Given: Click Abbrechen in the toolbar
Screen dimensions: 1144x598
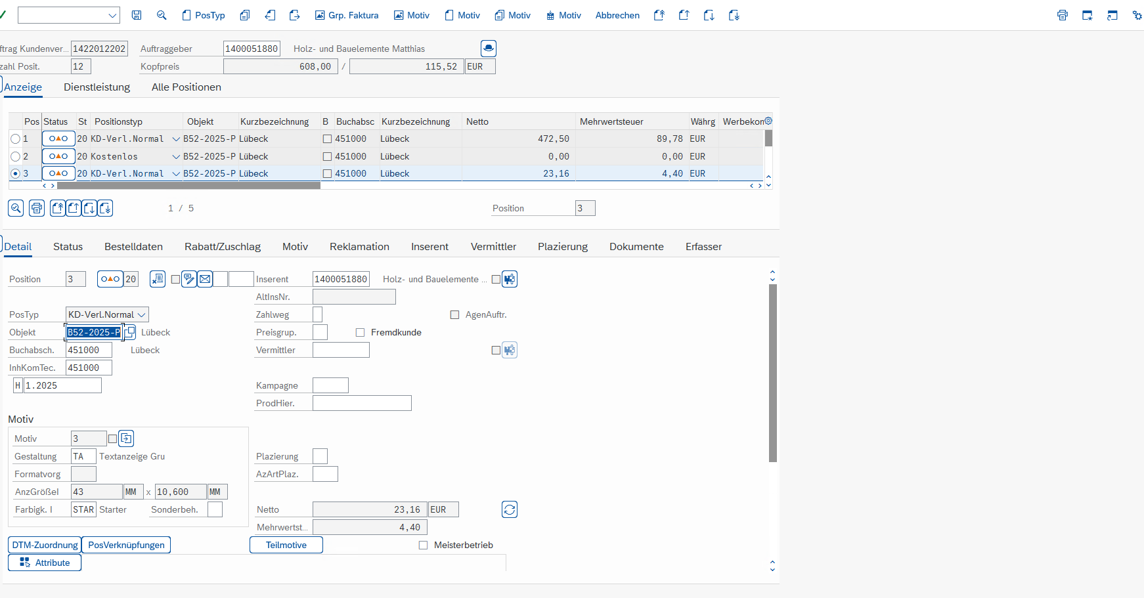Looking at the screenshot, I should (617, 15).
